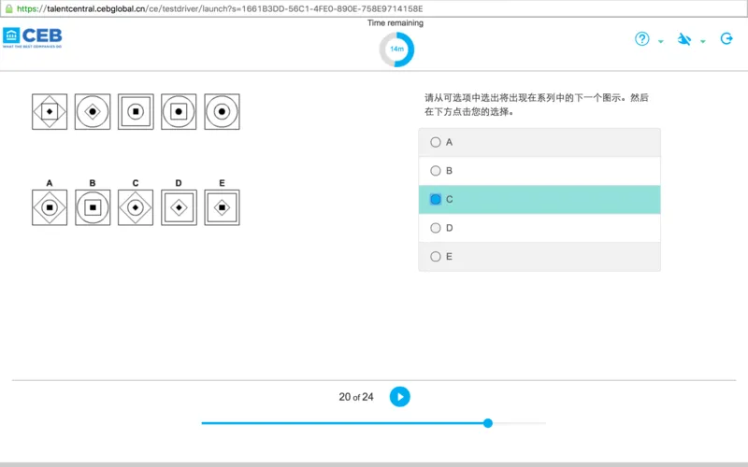Click first series figure with diamond and square

[50, 111]
